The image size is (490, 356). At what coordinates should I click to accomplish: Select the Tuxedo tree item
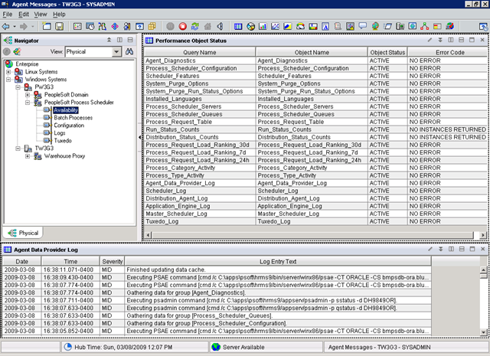pyautogui.click(x=63, y=141)
